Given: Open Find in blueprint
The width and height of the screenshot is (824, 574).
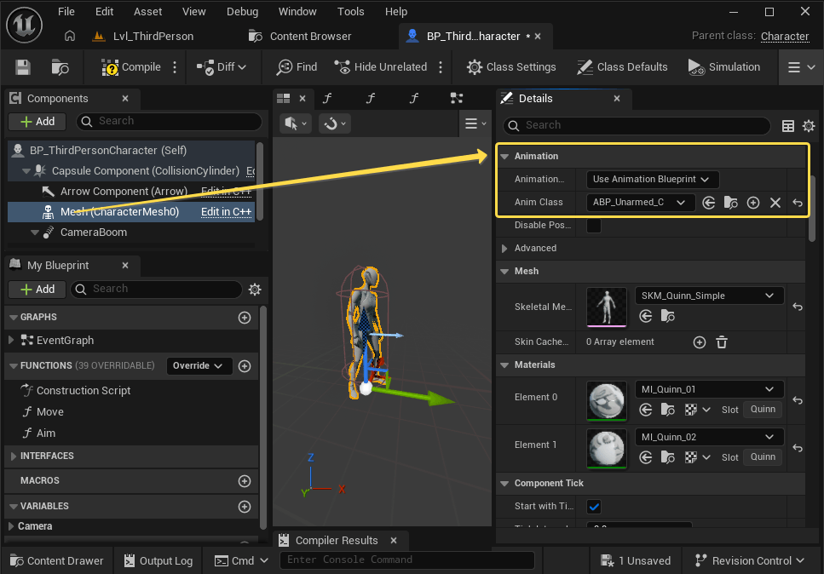Looking at the screenshot, I should point(297,67).
